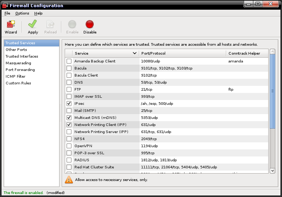282x197 pixels.
Task: Open the Help menu
Action: tap(38, 13)
